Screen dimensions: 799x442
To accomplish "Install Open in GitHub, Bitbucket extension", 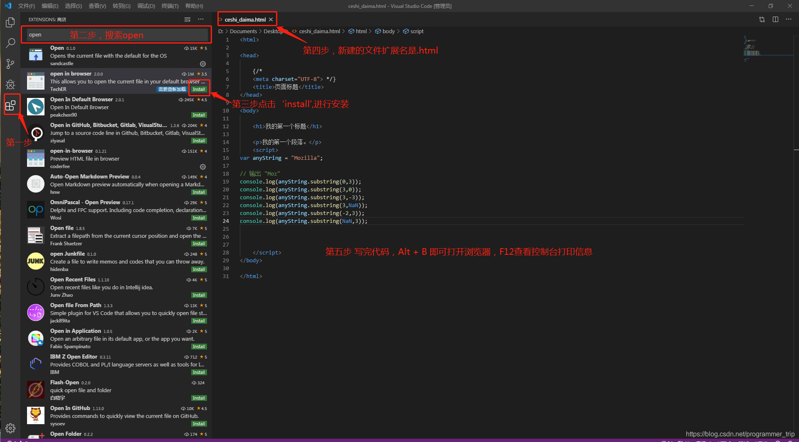I will point(199,141).
